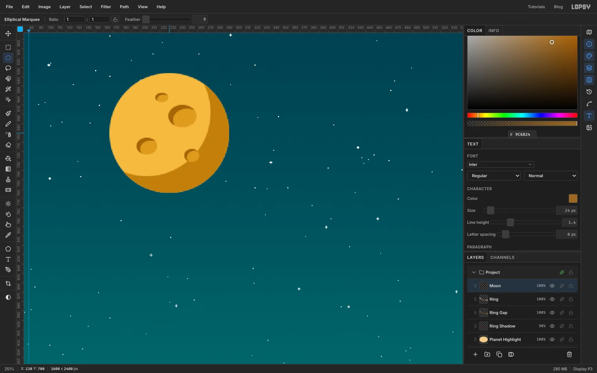Viewport: 597px width, 373px height.
Task: Toggle Planet Highlight layer visibility
Action: point(552,339)
